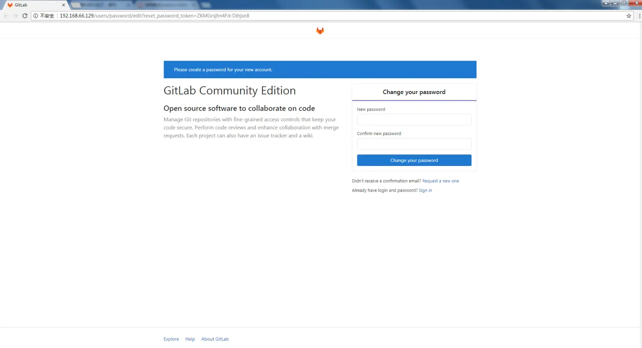
Task: Go forward using the browser forward arrow
Action: 15,16
